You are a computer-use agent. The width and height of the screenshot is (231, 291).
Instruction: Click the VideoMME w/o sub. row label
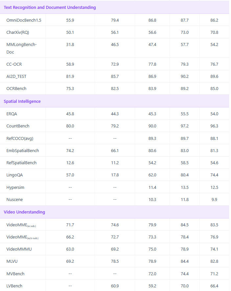(25, 237)
